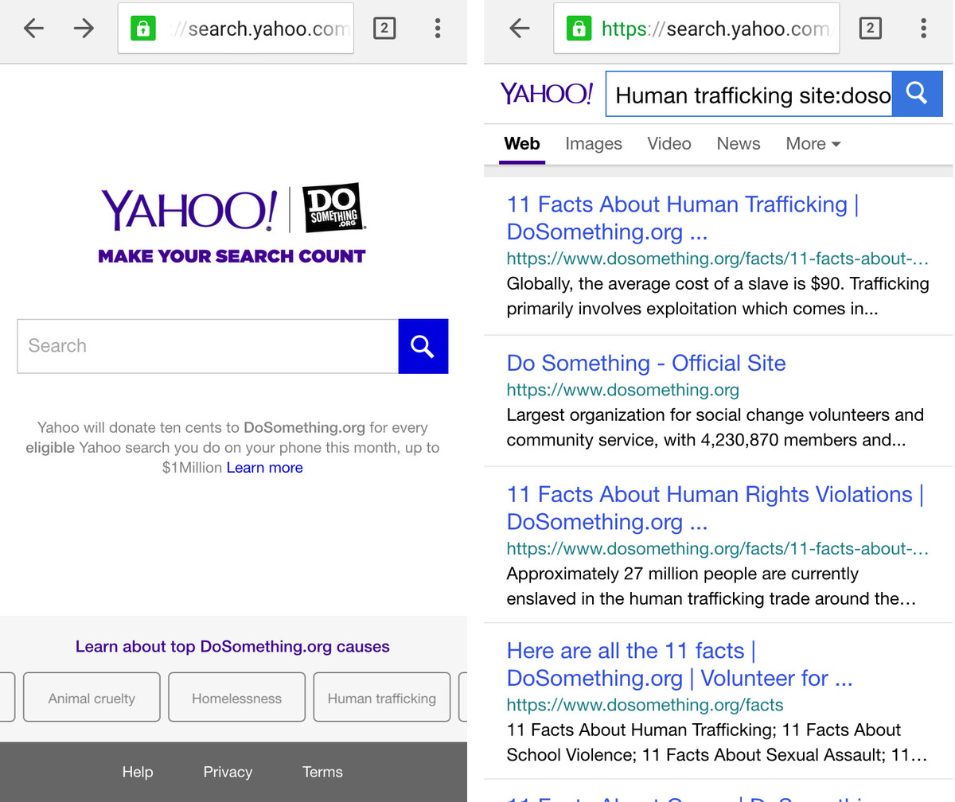The width and height of the screenshot is (955, 802).
Task: Tap the forward arrow in browser toolbar
Action: tap(84, 29)
